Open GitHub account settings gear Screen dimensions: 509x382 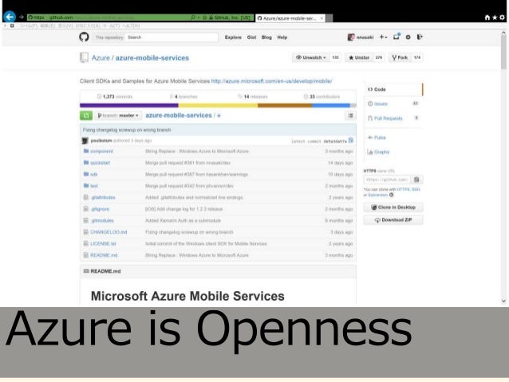click(x=408, y=37)
